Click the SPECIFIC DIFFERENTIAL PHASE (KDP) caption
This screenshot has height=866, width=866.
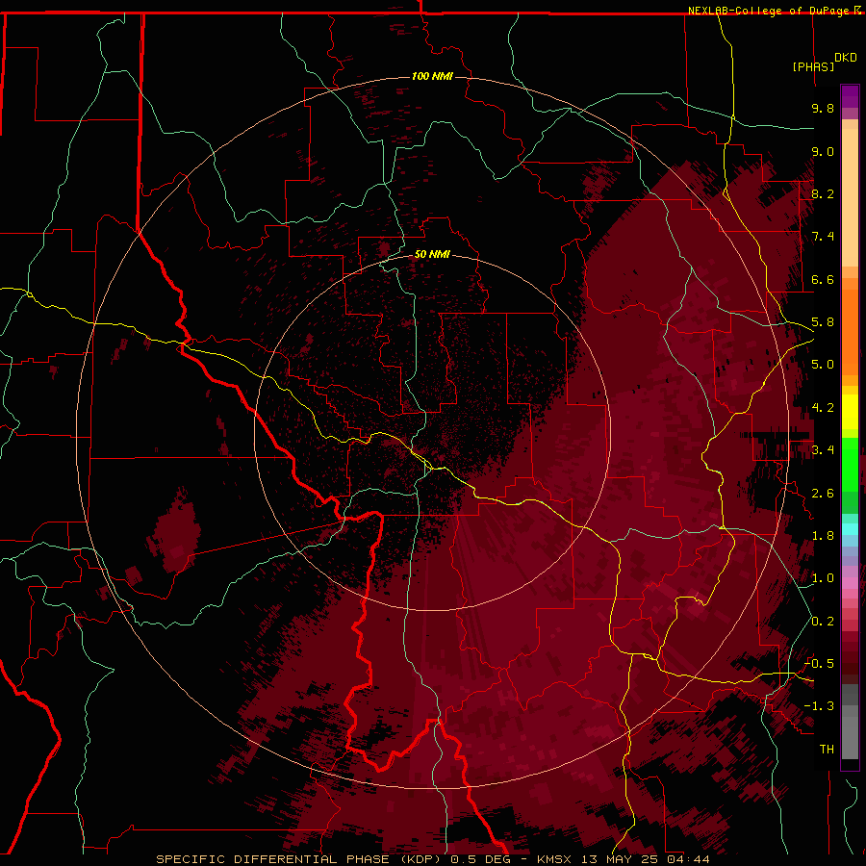coord(298,859)
